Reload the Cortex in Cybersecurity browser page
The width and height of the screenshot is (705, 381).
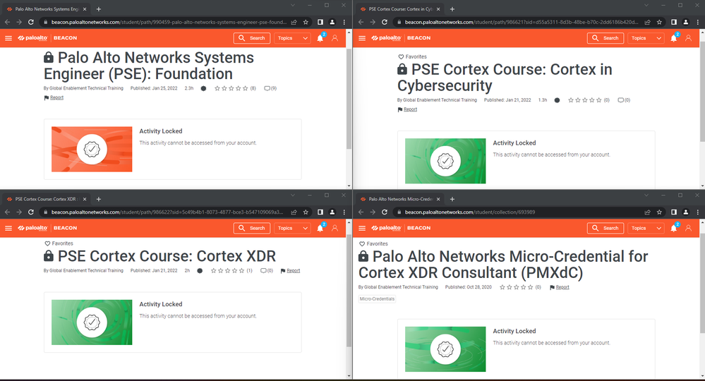coord(385,22)
